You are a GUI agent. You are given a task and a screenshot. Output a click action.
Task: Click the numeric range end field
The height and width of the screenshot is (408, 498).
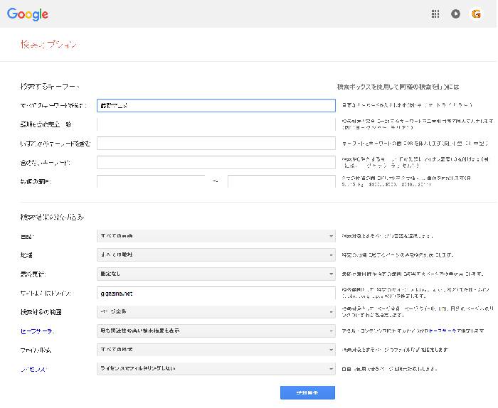point(282,181)
